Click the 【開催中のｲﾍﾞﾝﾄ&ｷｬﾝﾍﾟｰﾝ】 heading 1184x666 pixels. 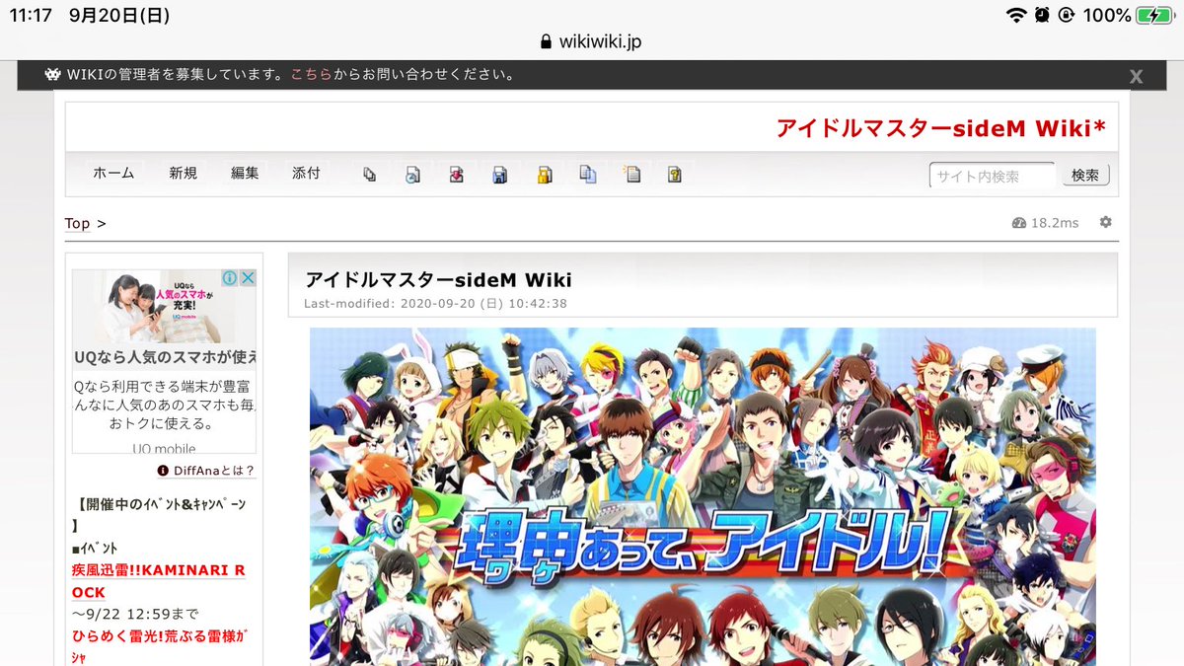pyautogui.click(x=159, y=515)
